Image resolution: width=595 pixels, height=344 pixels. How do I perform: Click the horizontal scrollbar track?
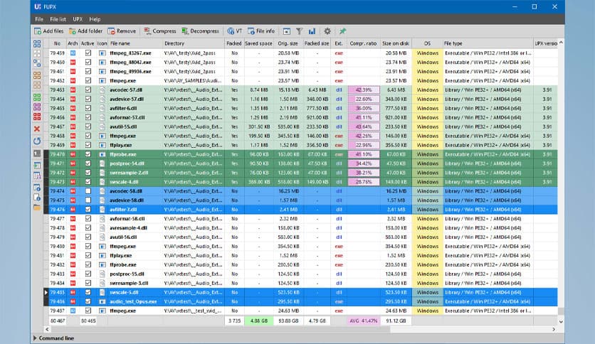point(470,329)
